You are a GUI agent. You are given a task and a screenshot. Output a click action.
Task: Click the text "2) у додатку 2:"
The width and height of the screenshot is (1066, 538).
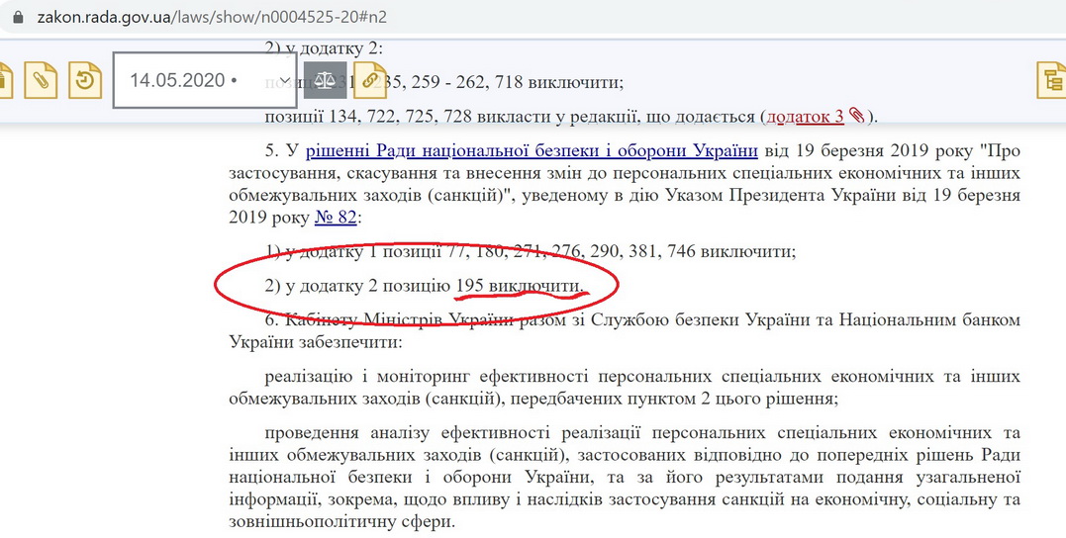point(325,48)
